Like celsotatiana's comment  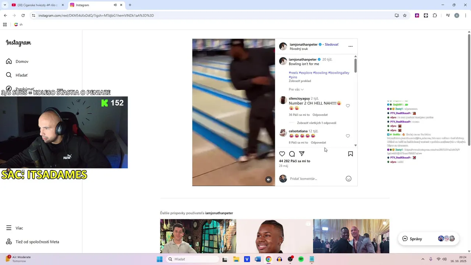pos(348,136)
